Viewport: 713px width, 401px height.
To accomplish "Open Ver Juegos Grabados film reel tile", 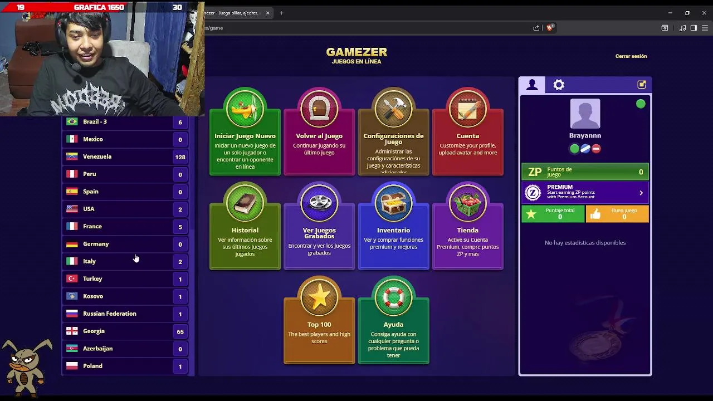I will tap(319, 226).
